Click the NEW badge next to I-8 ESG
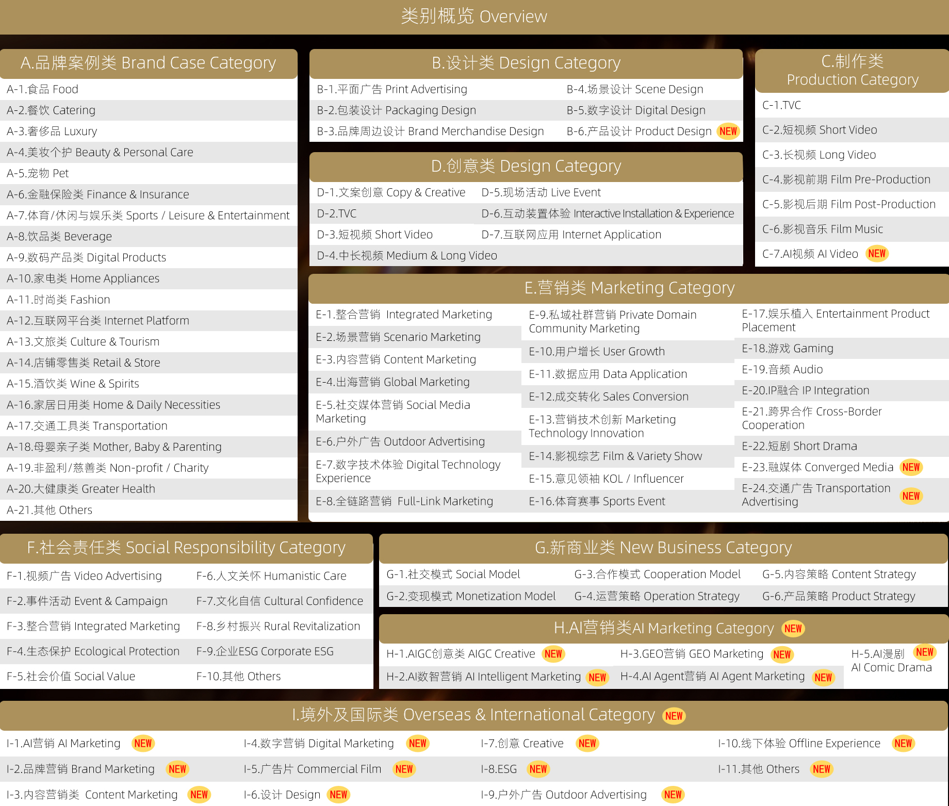 pos(538,769)
